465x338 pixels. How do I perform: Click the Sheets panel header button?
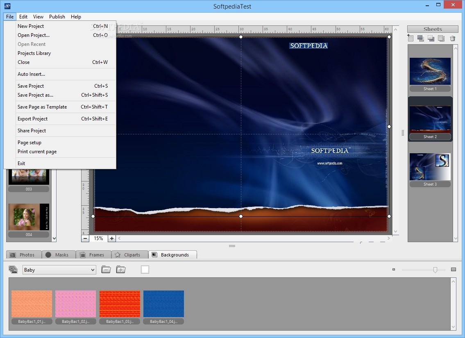click(x=433, y=29)
